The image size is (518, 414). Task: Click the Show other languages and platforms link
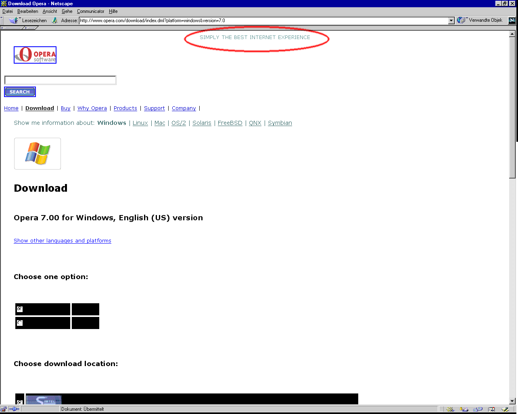point(63,241)
